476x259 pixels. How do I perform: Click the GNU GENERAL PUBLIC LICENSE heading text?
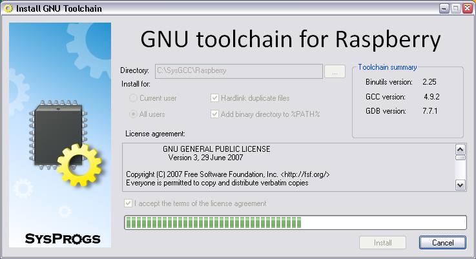coord(216,149)
